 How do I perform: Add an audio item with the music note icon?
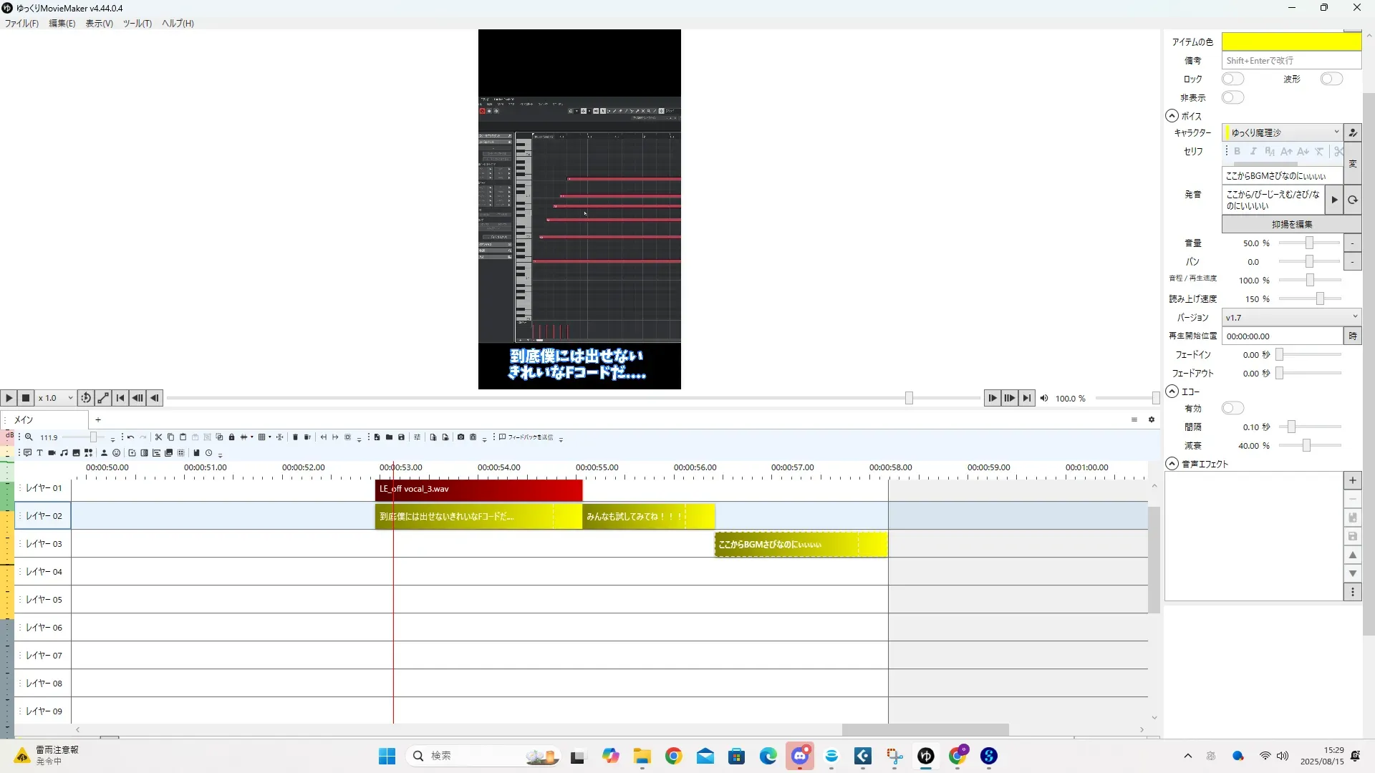click(64, 453)
